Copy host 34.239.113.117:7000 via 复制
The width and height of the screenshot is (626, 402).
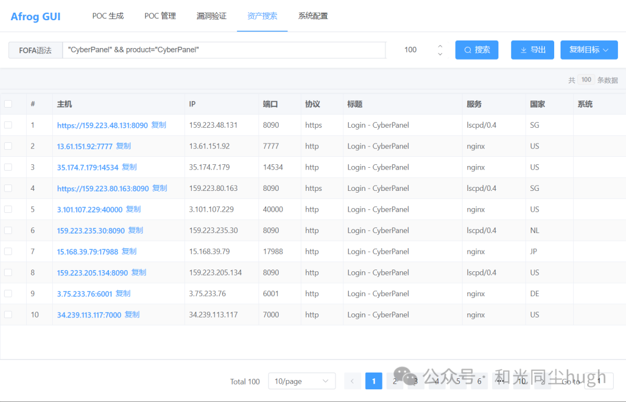[132, 315]
